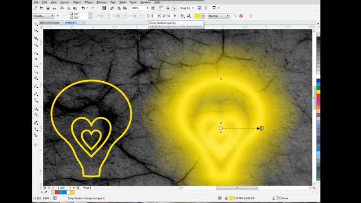Viewport: 361px width, 203px height.
Task: Select the Ellipse tool
Action: click(x=36, y=72)
